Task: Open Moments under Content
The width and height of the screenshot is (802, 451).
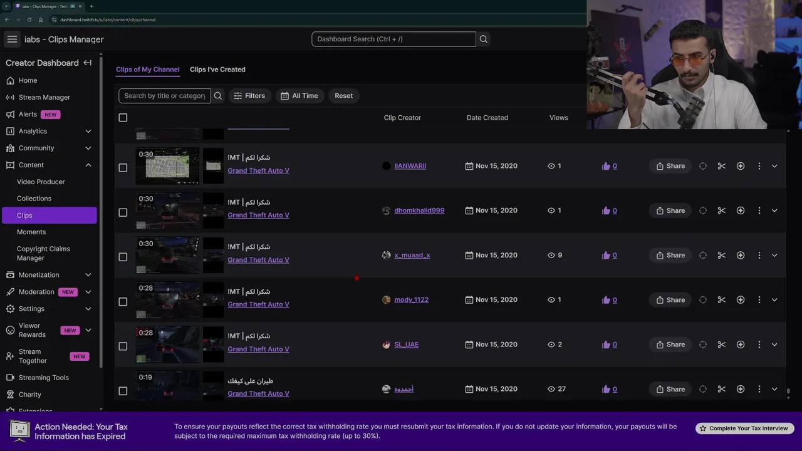Action: point(31,232)
